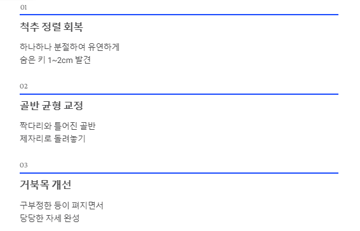The width and height of the screenshot is (360, 231).
Task: Click the text "짝다리와 틀어진 골반"
Action: click(x=58, y=126)
